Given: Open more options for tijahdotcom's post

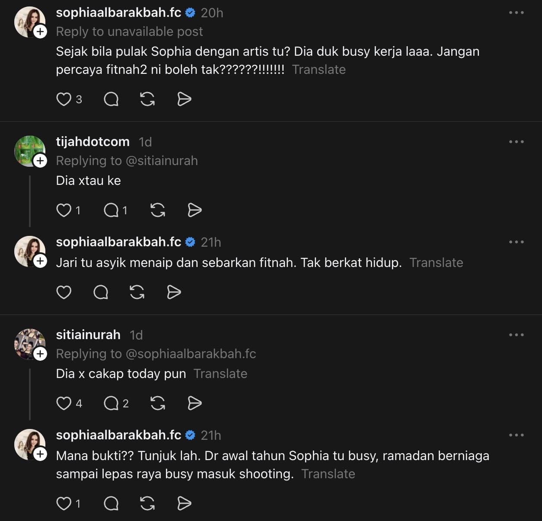Looking at the screenshot, I should click(x=516, y=142).
